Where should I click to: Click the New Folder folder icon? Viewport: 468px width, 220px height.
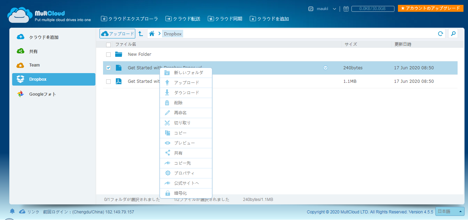pyautogui.click(x=119, y=54)
